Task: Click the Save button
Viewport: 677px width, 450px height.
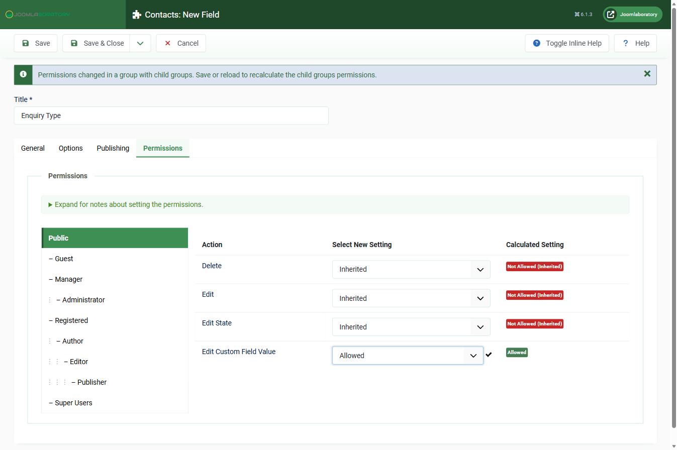Action: (36, 43)
